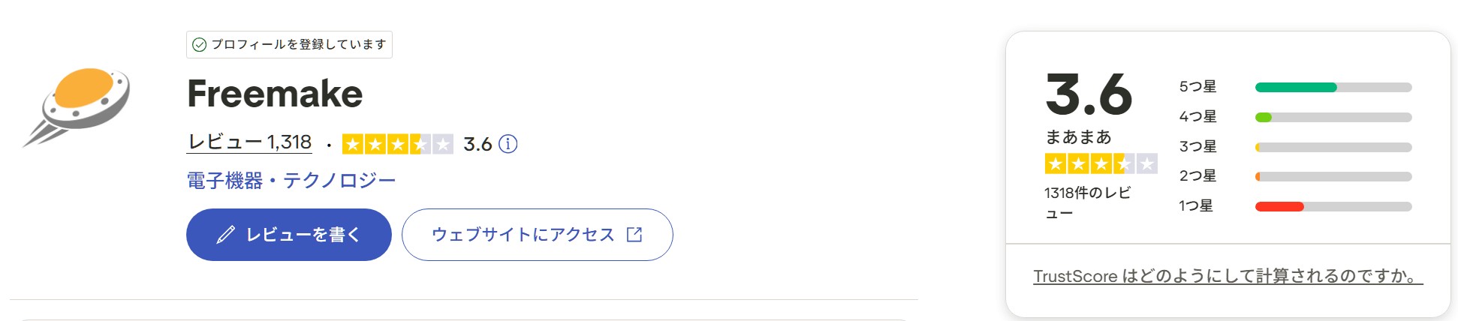Select the 2つ星 rating row

pos(1197,176)
